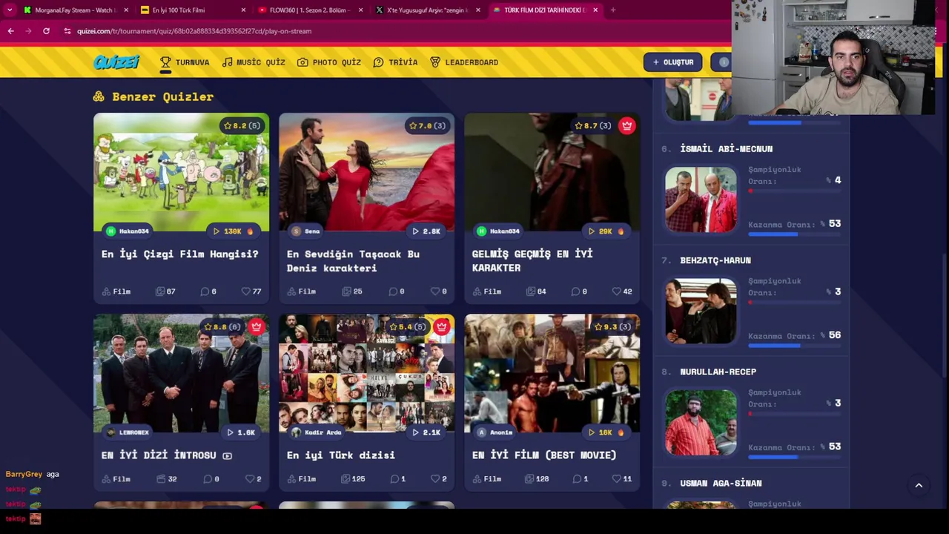Click the Behzatç-Harun ranking image
Screen dimensions: 949x534
point(701,311)
